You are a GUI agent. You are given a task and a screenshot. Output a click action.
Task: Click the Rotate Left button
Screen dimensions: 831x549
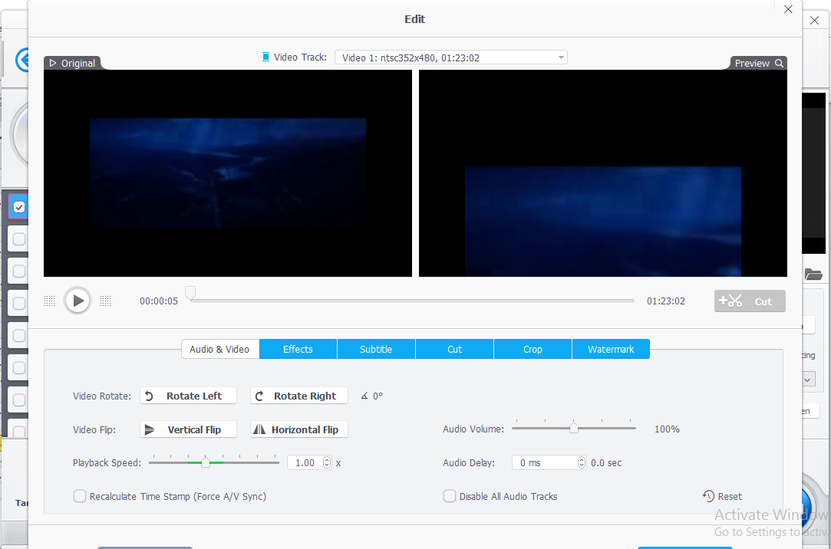point(188,396)
